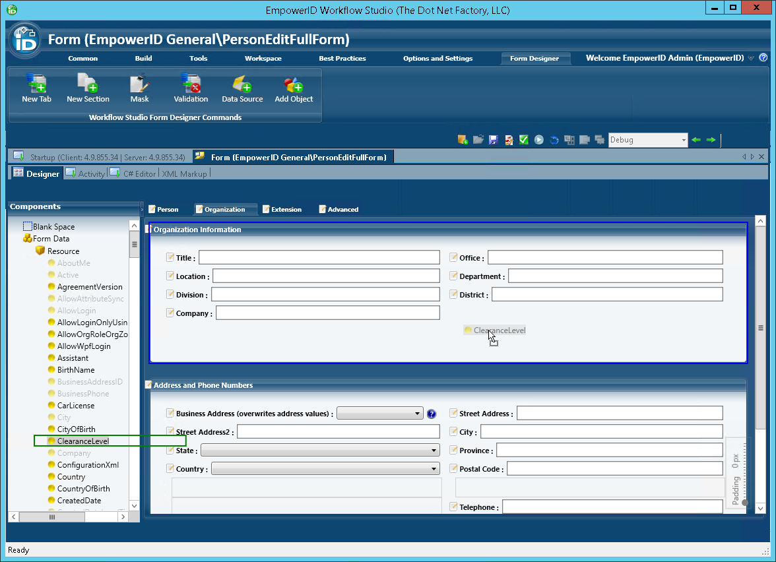This screenshot has height=562, width=776.
Task: Click the green checkmark toolbar icon
Action: click(x=524, y=140)
